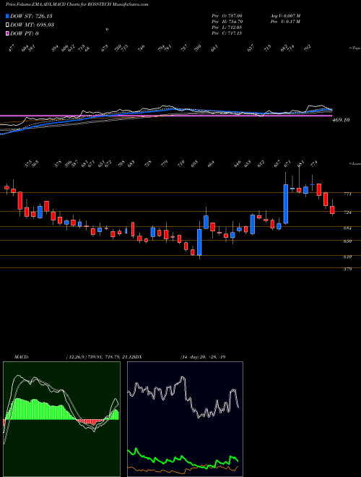Click the ADX (14 day) values text
The height and width of the screenshot is (477, 361).
coord(203,356)
